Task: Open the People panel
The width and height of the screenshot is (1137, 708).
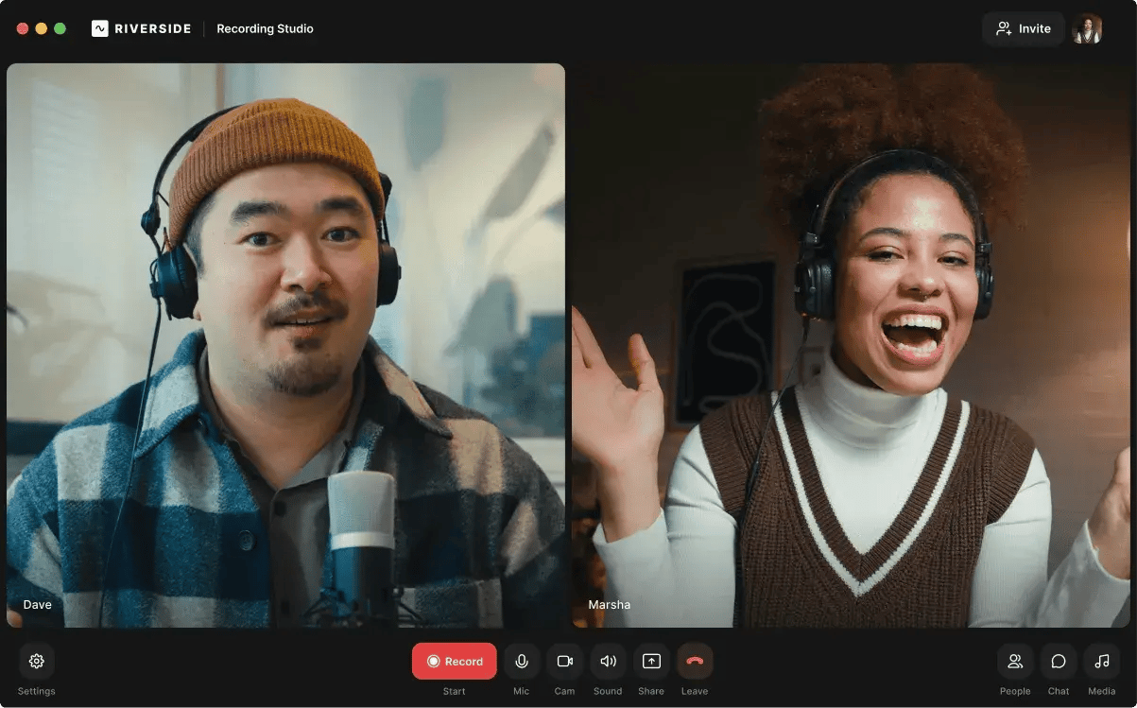Action: tap(1015, 662)
